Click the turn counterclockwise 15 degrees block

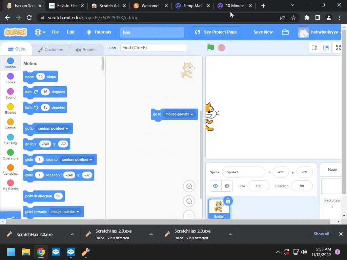coord(45,107)
